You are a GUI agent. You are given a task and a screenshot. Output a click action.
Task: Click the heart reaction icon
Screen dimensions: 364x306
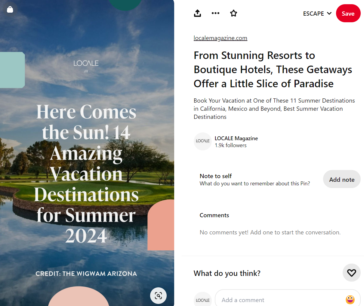click(x=351, y=273)
